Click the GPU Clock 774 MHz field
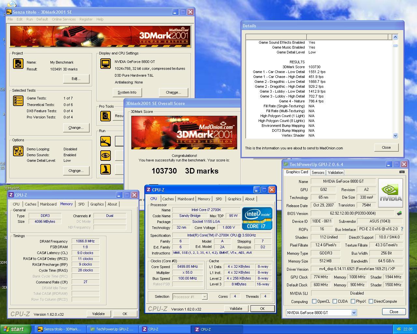The width and height of the screenshot is (417, 334). coord(321,277)
